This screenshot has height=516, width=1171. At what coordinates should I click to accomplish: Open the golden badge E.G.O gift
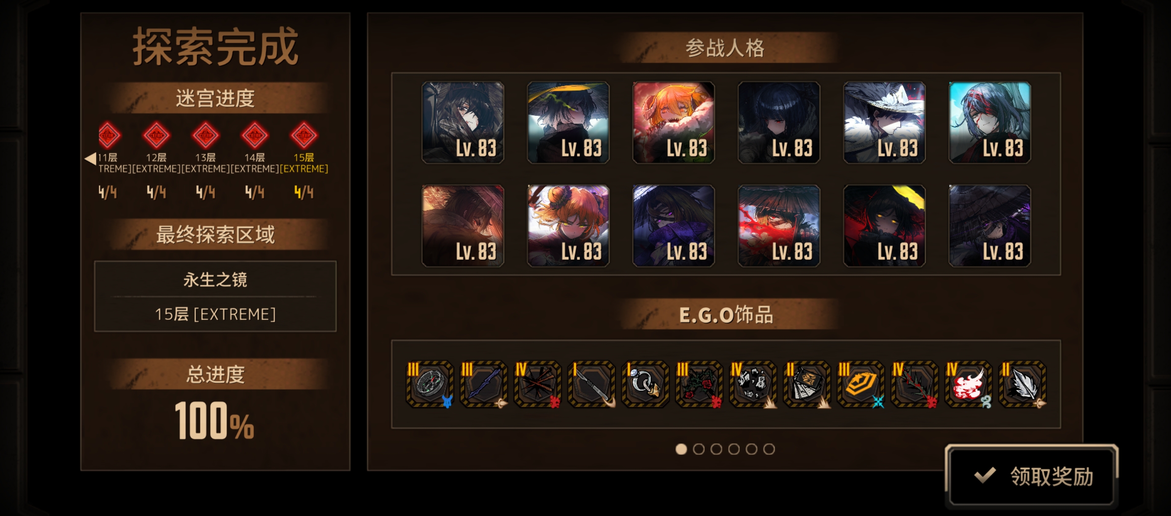click(x=861, y=384)
